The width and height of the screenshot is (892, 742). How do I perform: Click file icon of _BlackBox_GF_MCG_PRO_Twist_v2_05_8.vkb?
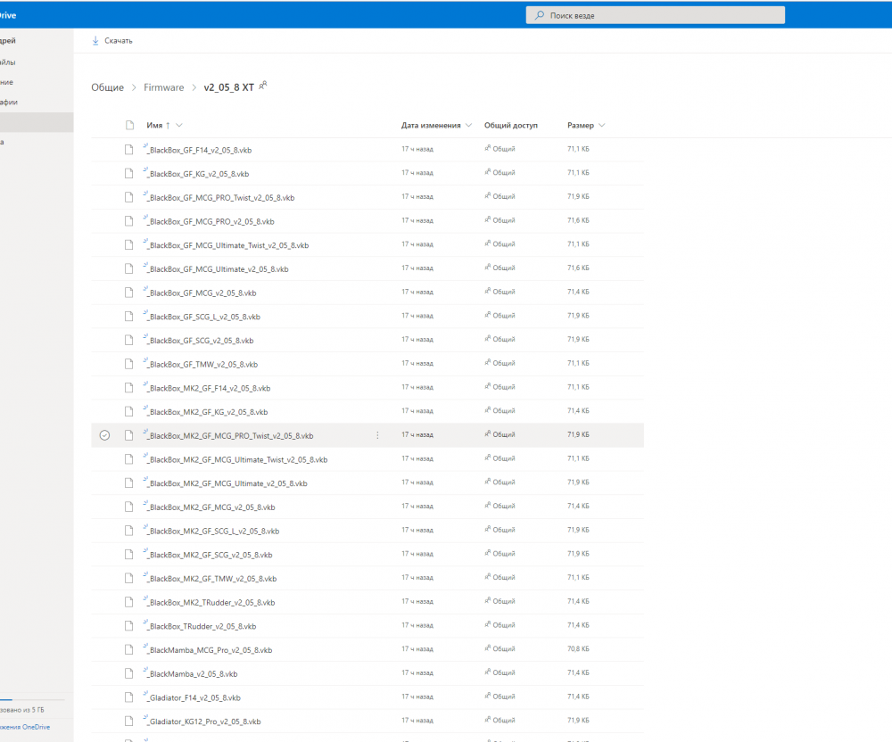129,197
